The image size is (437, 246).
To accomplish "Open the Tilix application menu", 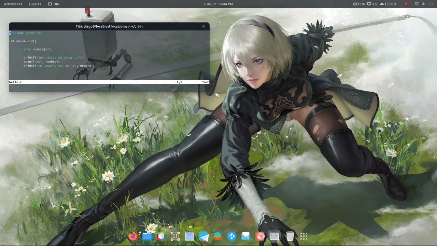I will pos(54,4).
